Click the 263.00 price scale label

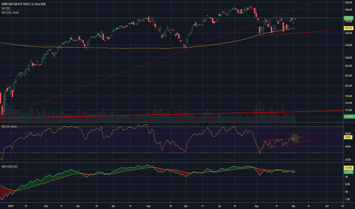click(349, 66)
